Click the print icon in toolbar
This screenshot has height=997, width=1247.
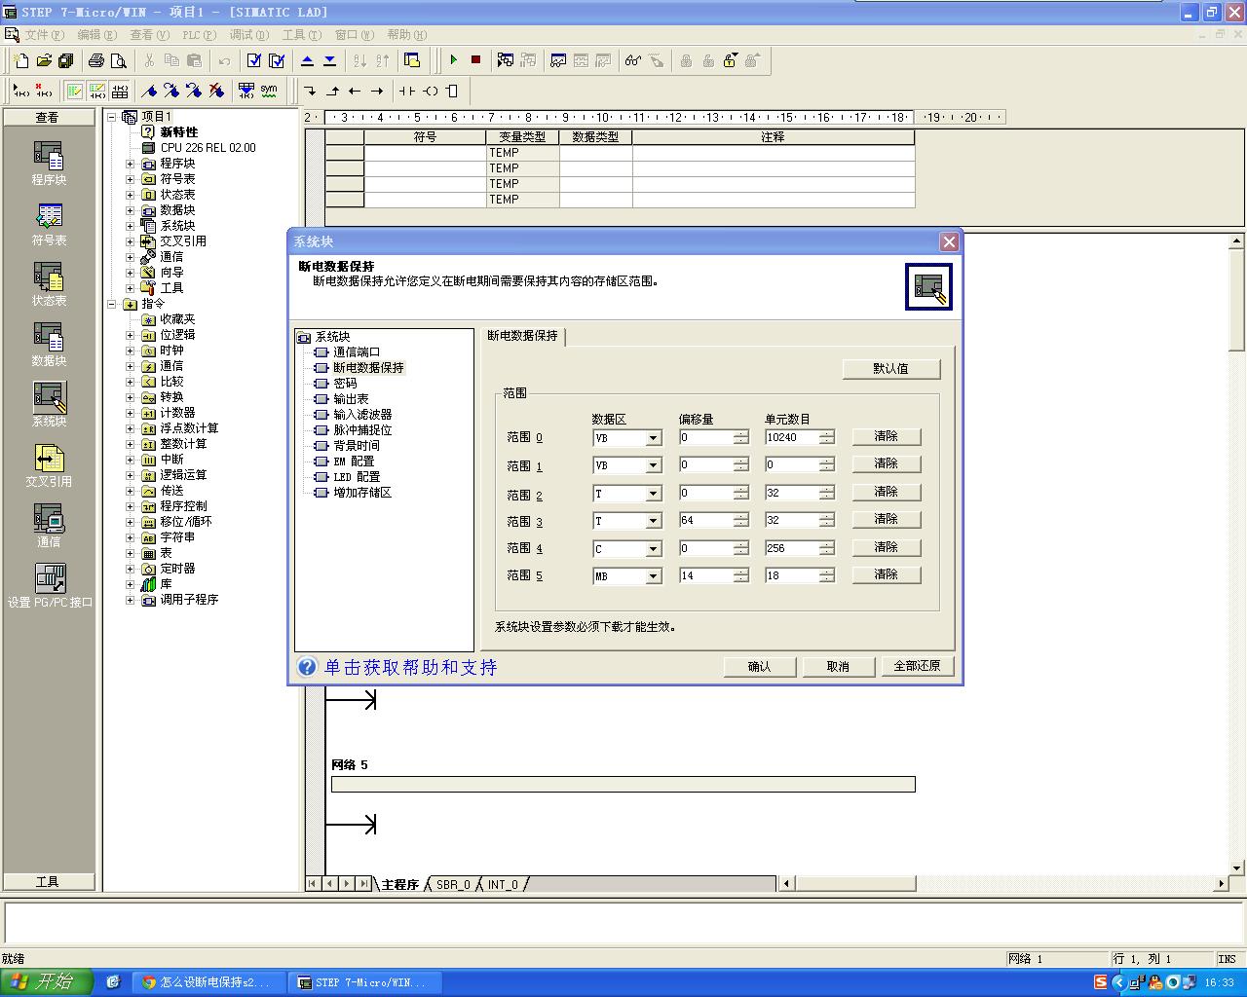click(x=96, y=60)
